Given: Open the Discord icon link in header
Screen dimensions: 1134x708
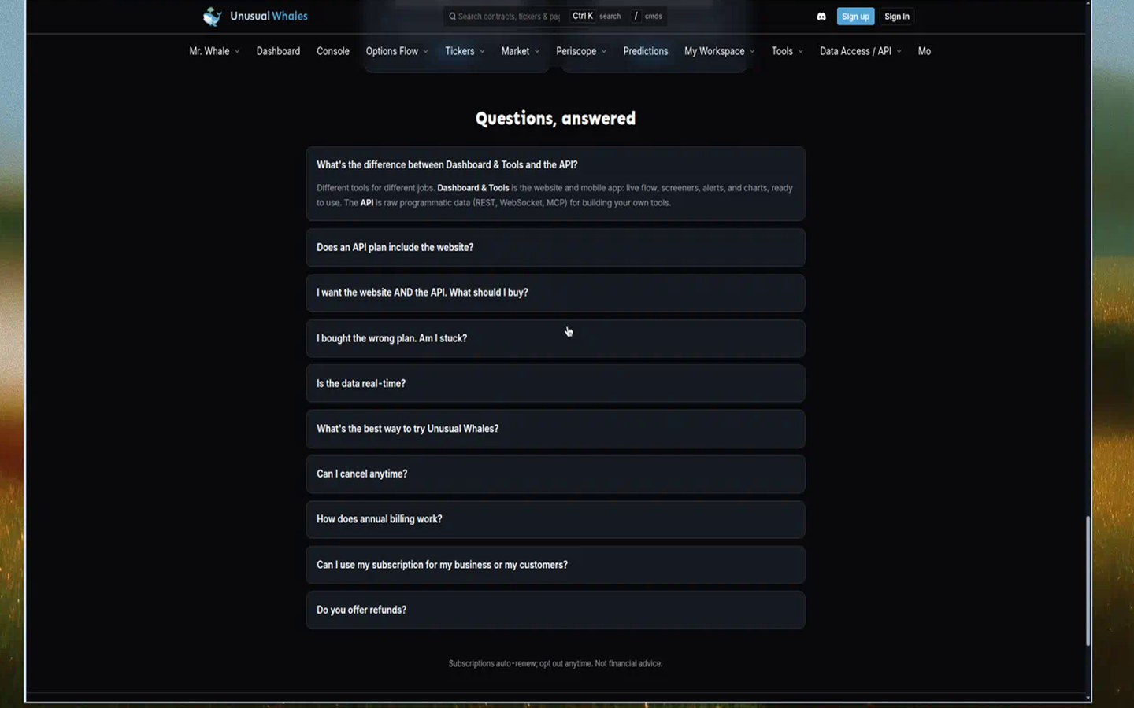Looking at the screenshot, I should click(821, 17).
